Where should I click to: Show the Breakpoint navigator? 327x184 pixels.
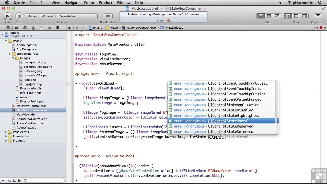point(49,28)
